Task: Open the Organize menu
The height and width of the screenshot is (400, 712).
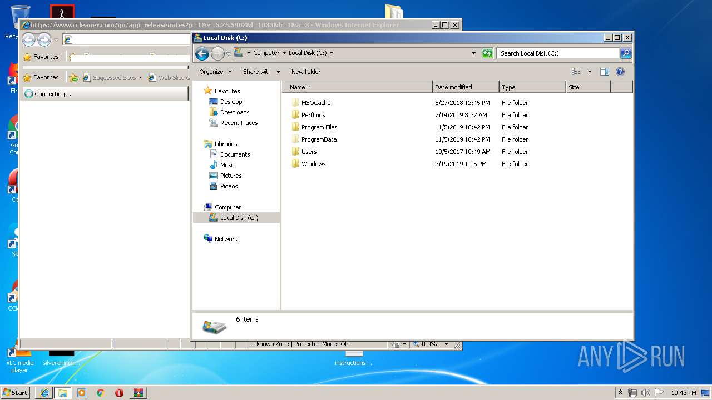Action: 215,72
